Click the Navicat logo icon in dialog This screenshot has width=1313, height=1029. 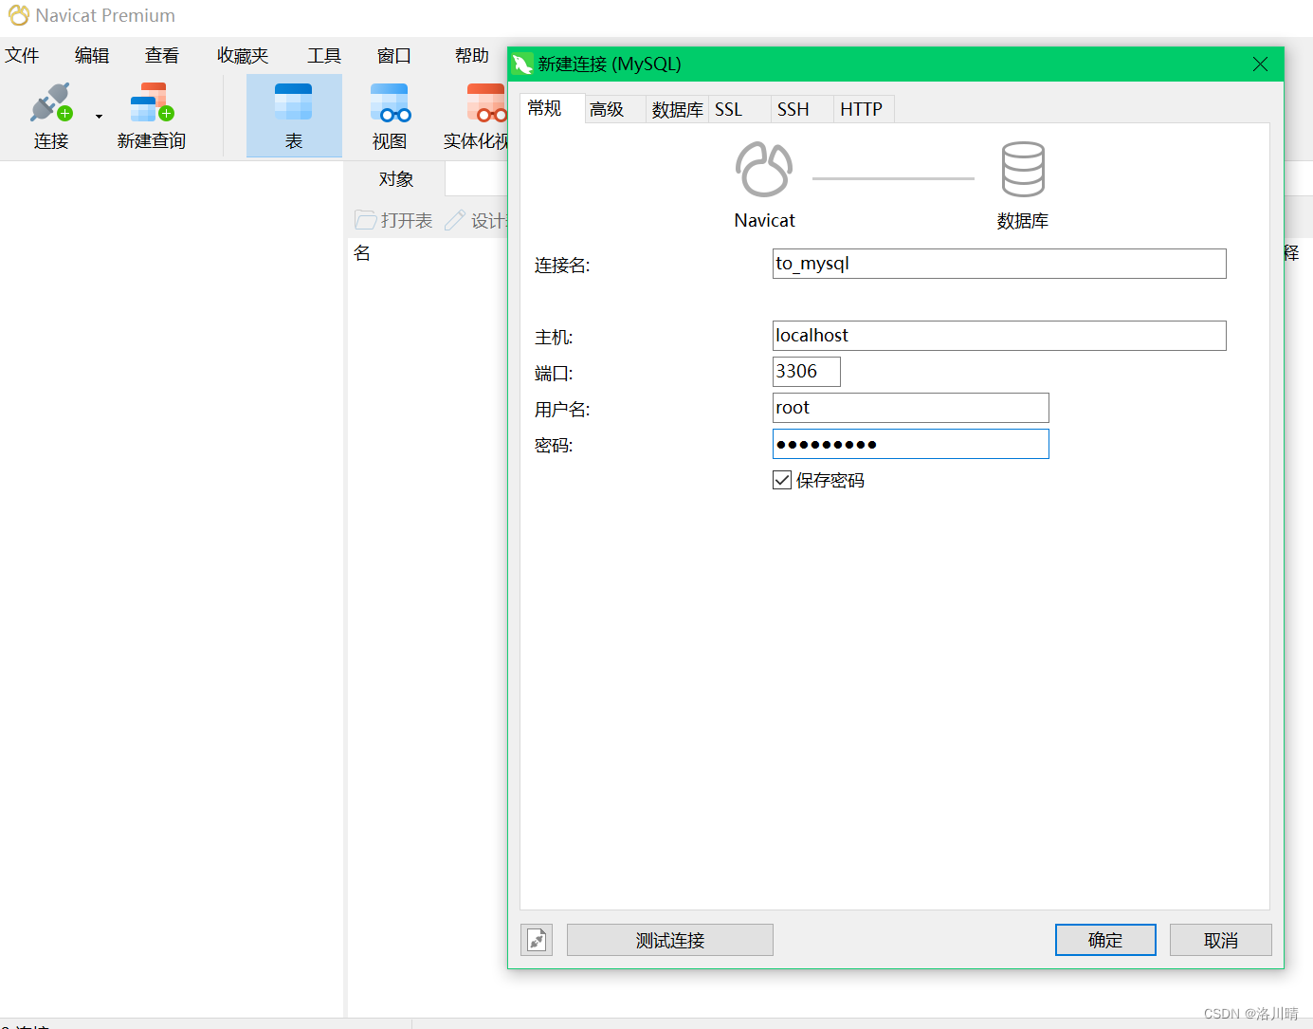764,170
